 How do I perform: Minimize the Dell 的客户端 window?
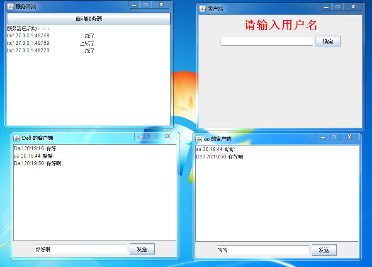point(141,136)
